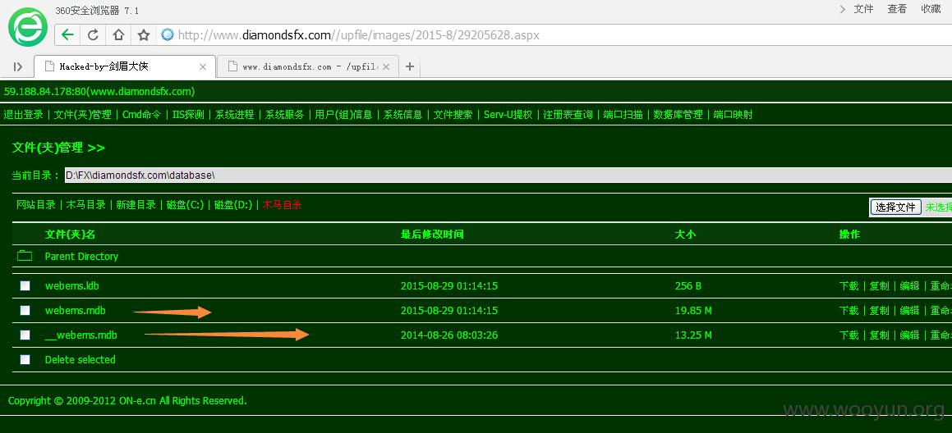Viewport: 952px width, 433px height.
Task: Click 复制 for webems.ldb
Action: click(879, 285)
